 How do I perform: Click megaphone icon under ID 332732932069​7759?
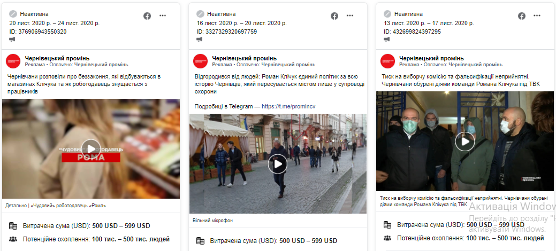click(x=200, y=40)
